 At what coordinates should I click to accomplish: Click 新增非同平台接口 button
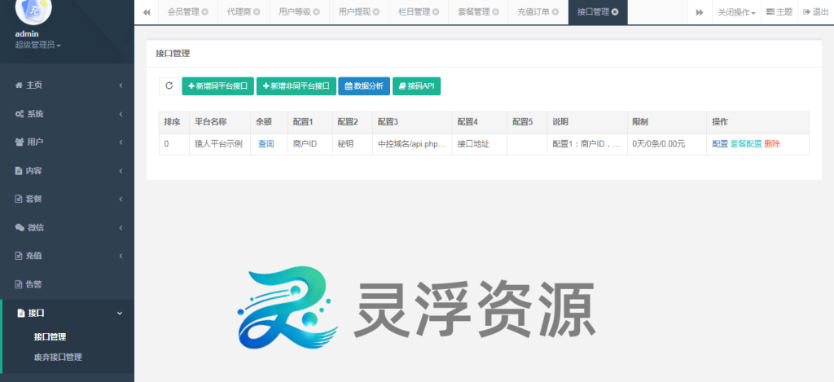[x=296, y=86]
